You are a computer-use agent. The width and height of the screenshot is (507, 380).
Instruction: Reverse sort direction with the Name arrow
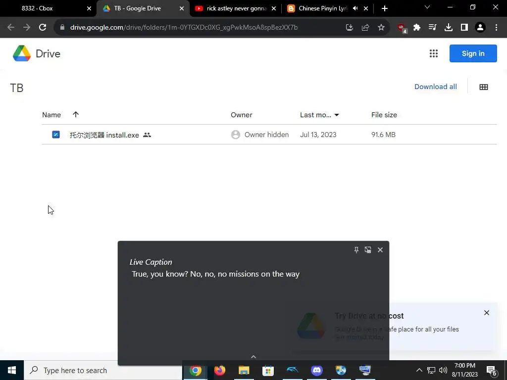(x=76, y=114)
